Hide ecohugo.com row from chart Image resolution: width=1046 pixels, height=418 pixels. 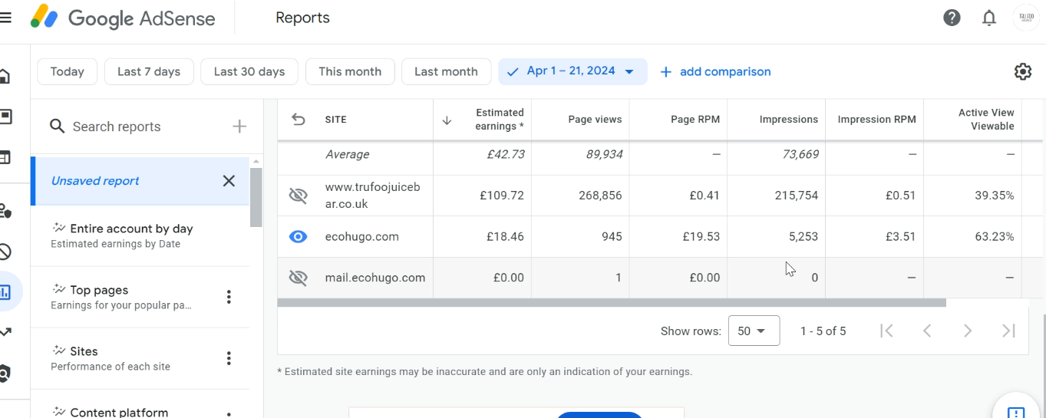pyautogui.click(x=298, y=237)
